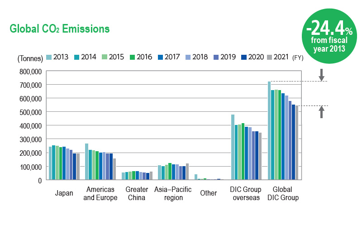Click the 2016 green bar in Asia–Pacific region
The height and width of the screenshot is (249, 362).
170,172
